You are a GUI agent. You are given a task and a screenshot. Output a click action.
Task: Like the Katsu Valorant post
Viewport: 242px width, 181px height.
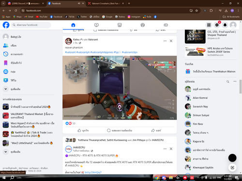point(83,130)
